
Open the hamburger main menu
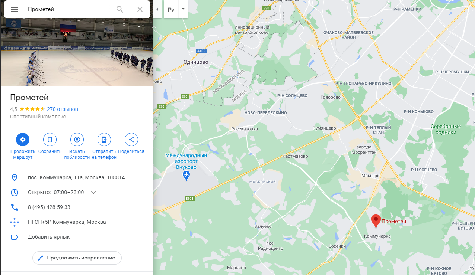pyautogui.click(x=15, y=9)
